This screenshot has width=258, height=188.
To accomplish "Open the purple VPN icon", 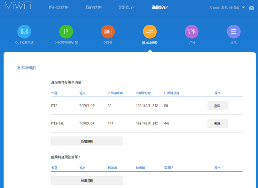I will point(191,32).
